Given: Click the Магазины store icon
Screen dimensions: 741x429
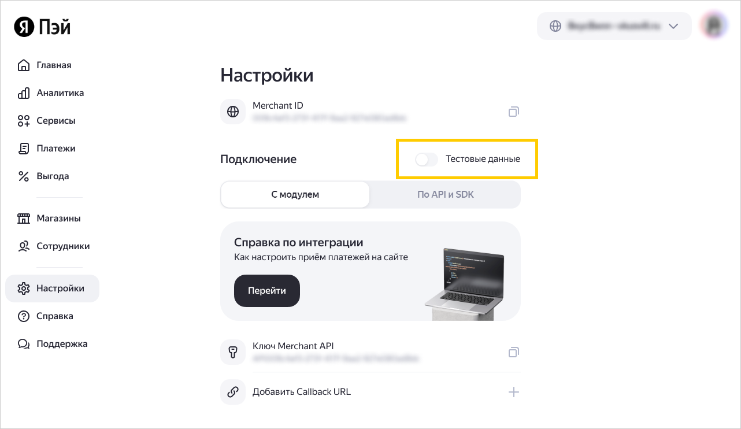Looking at the screenshot, I should pos(24,219).
